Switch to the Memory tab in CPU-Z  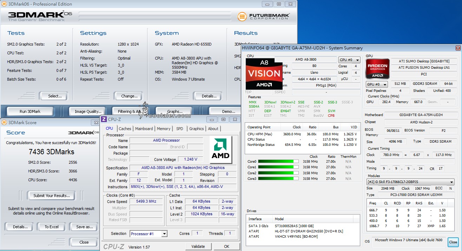pyautogui.click(x=164, y=129)
